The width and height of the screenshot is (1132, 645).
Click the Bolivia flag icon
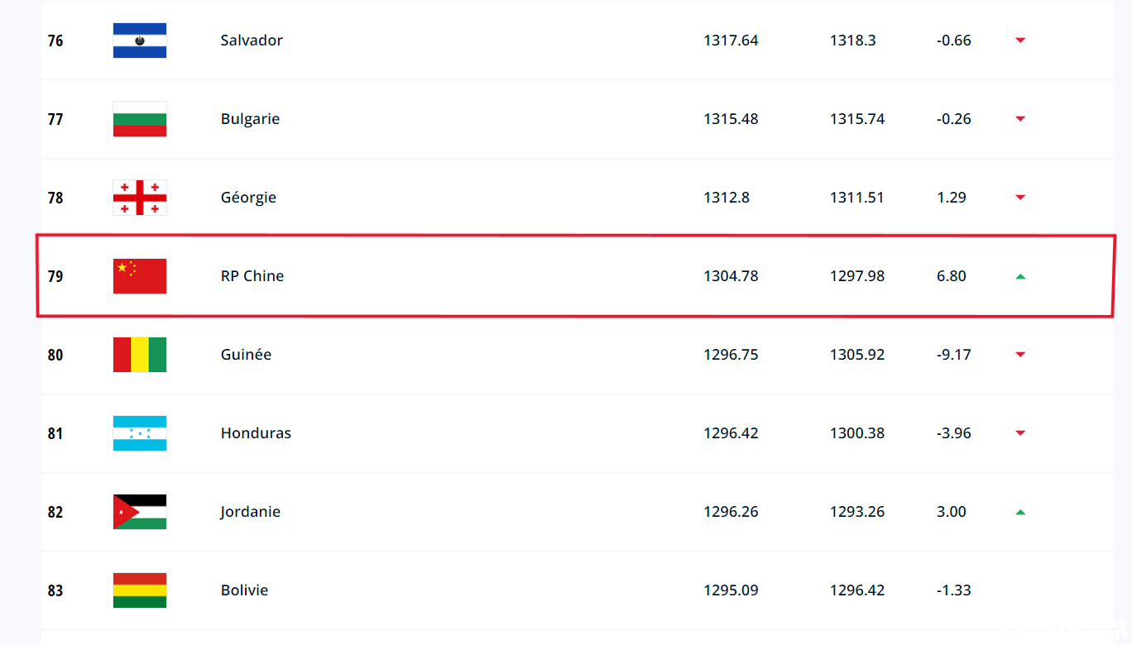click(x=140, y=590)
